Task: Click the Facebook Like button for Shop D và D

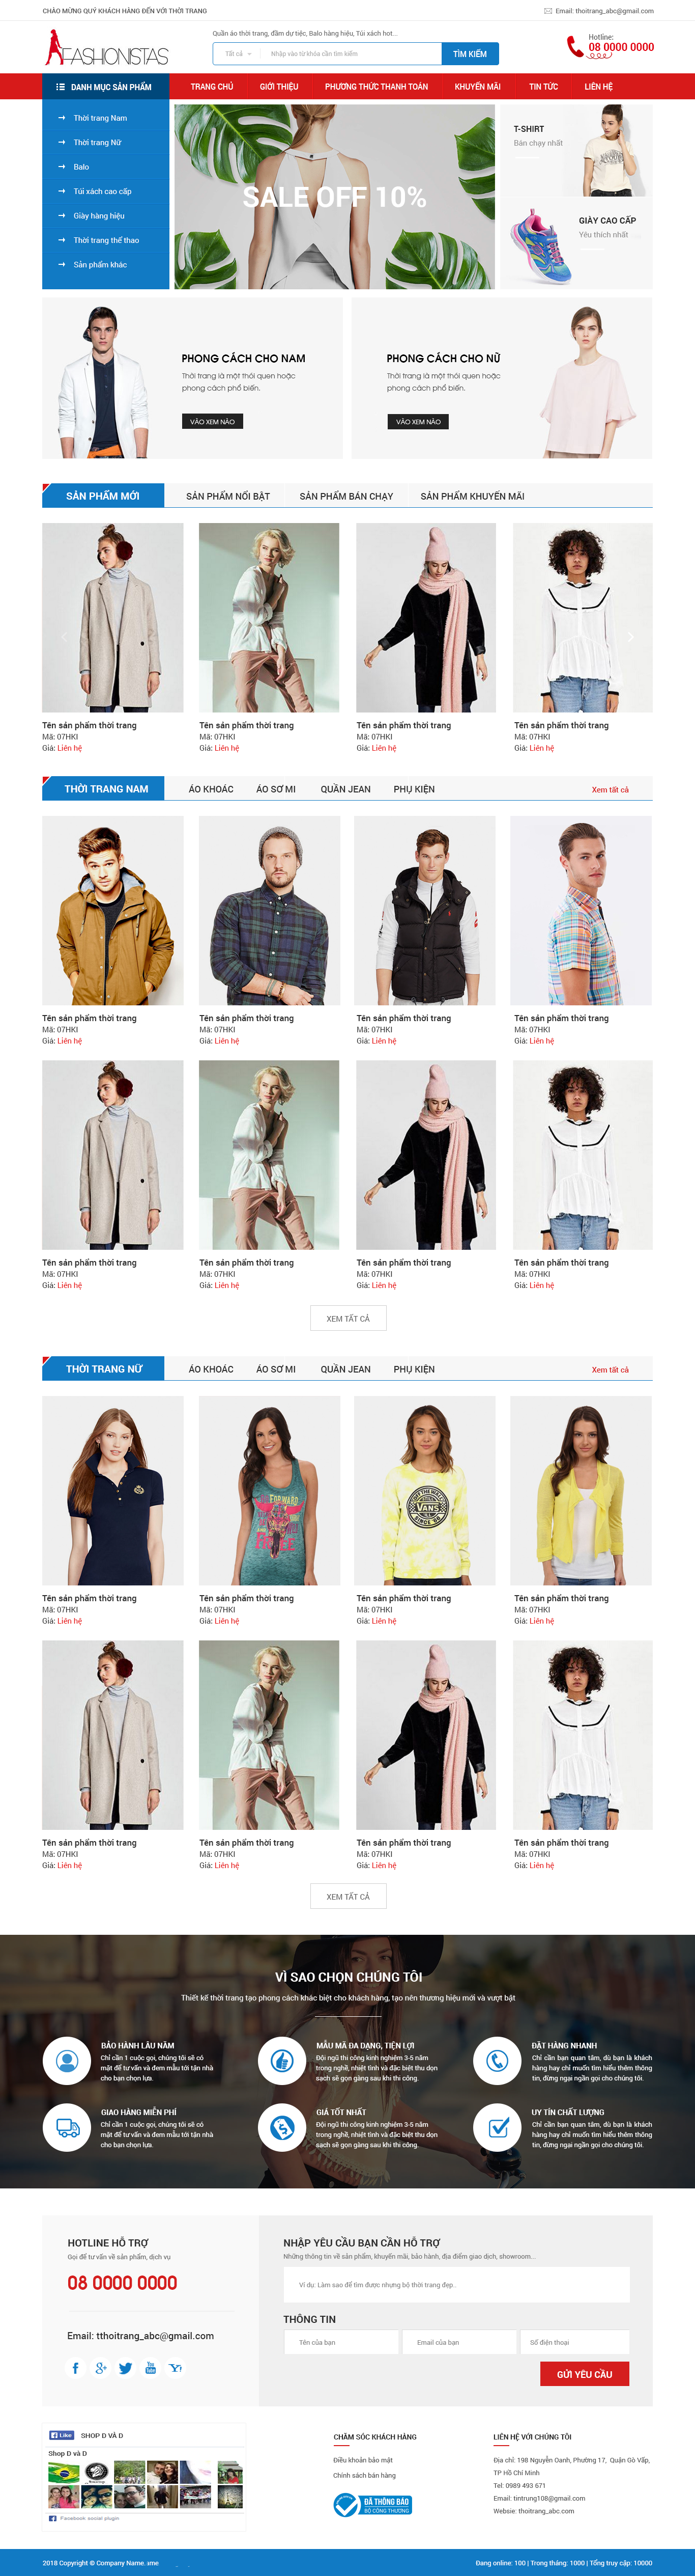Action: [x=61, y=2435]
